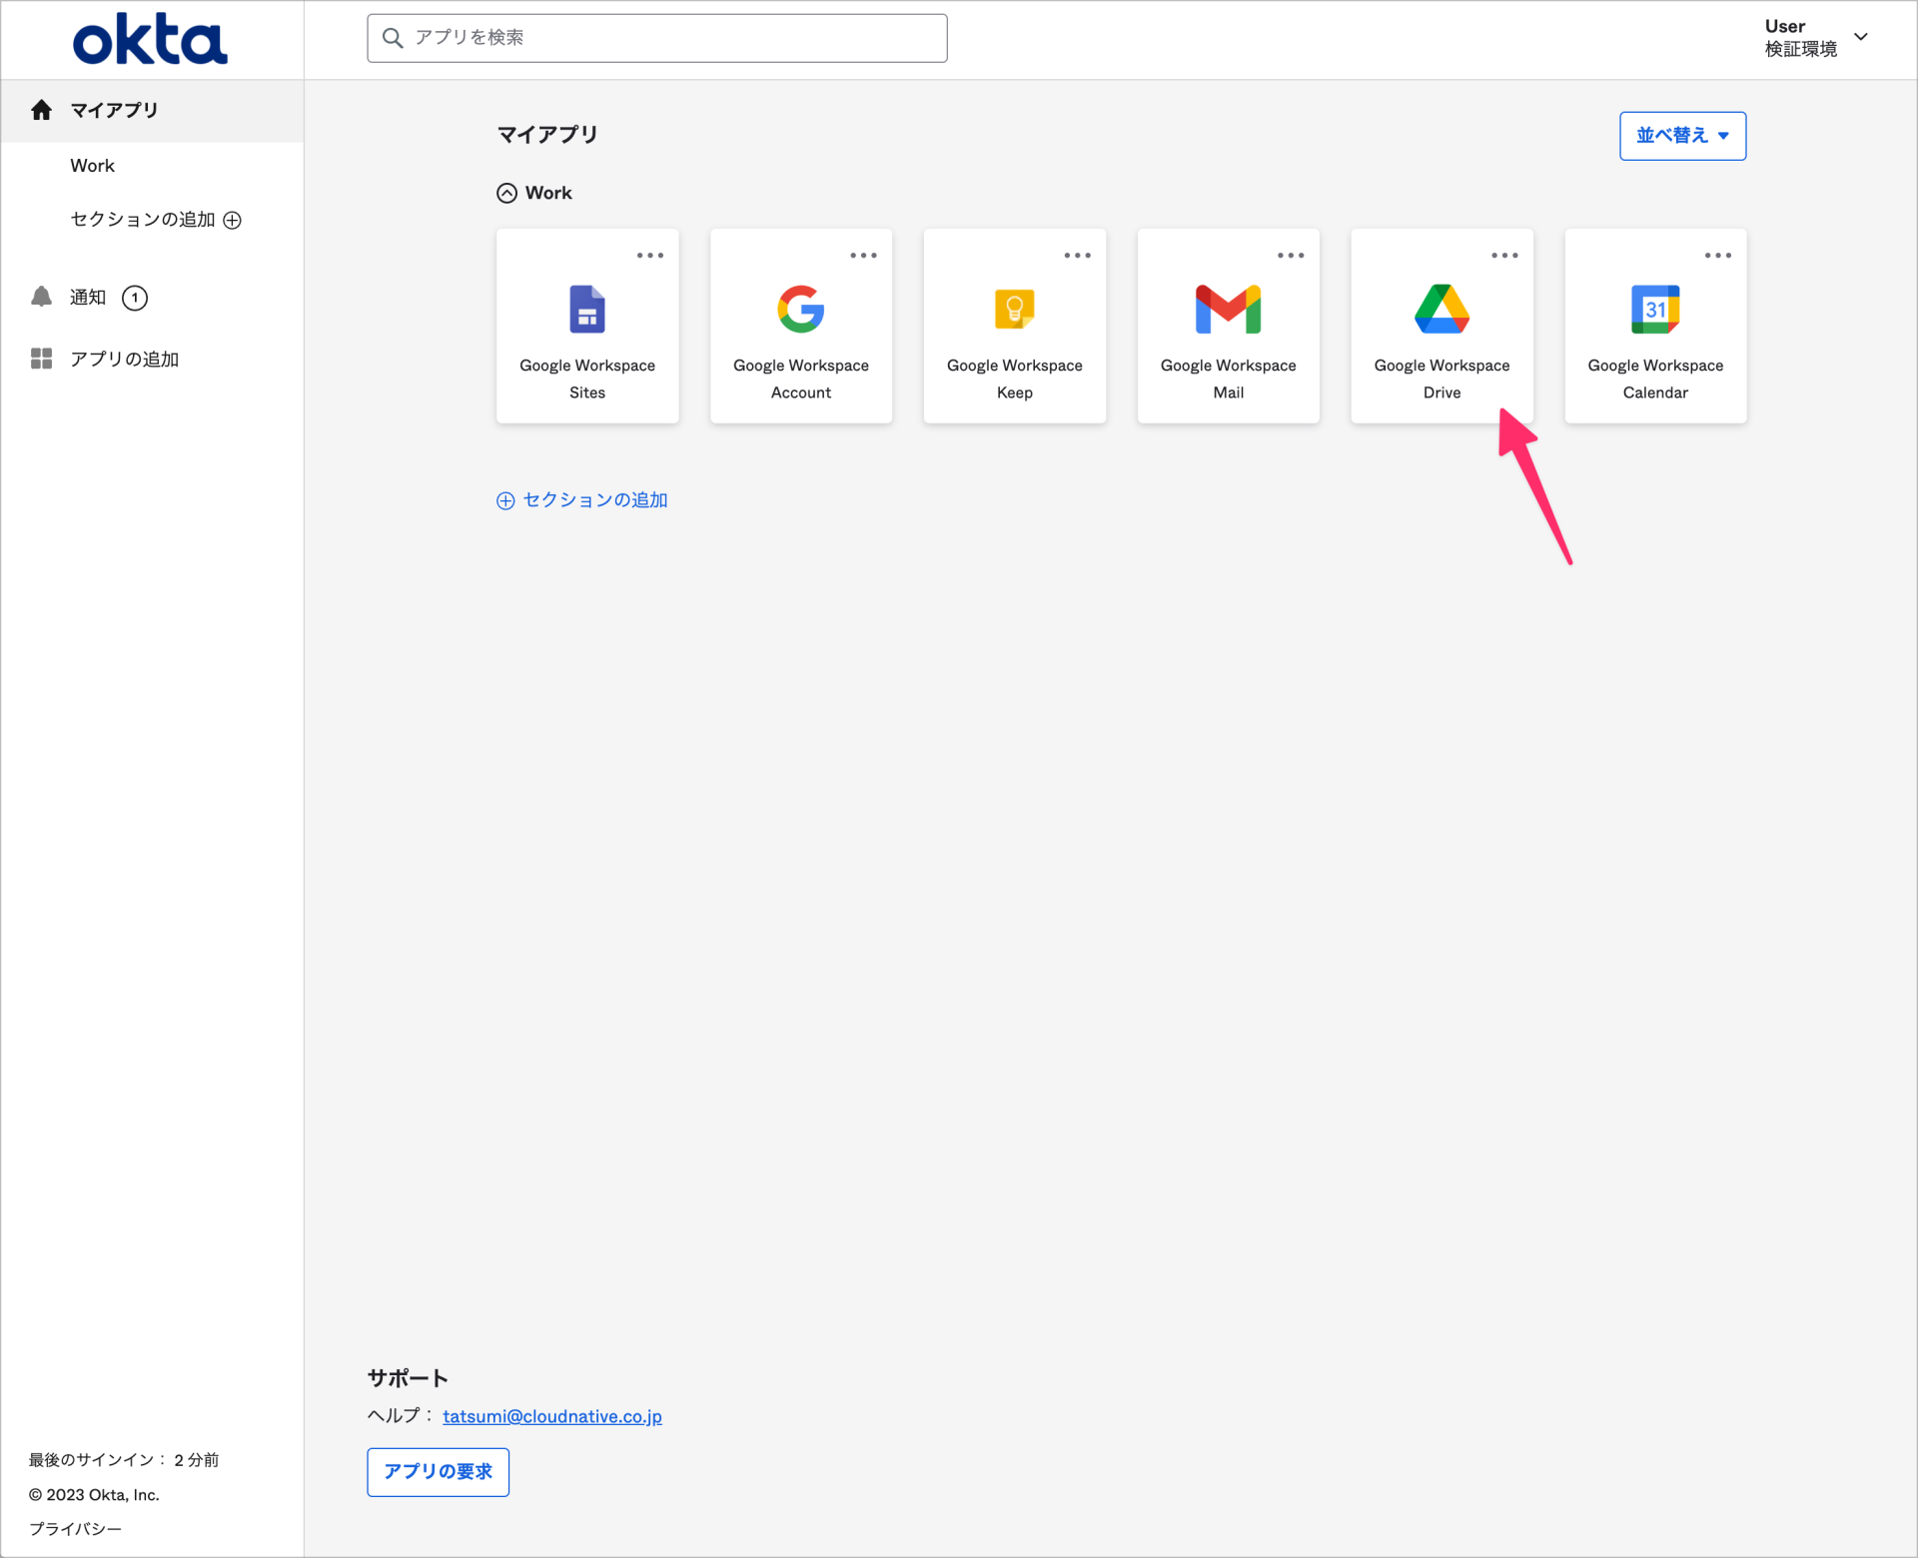The height and width of the screenshot is (1558, 1918).
Task: Collapse the Work section chevron
Action: click(x=506, y=192)
